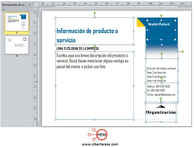Click the green rotation handle right of gradient shape
The width and height of the screenshot is (194, 147).
[183, 52]
